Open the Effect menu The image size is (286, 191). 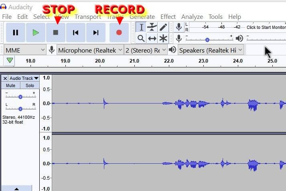click(168, 17)
